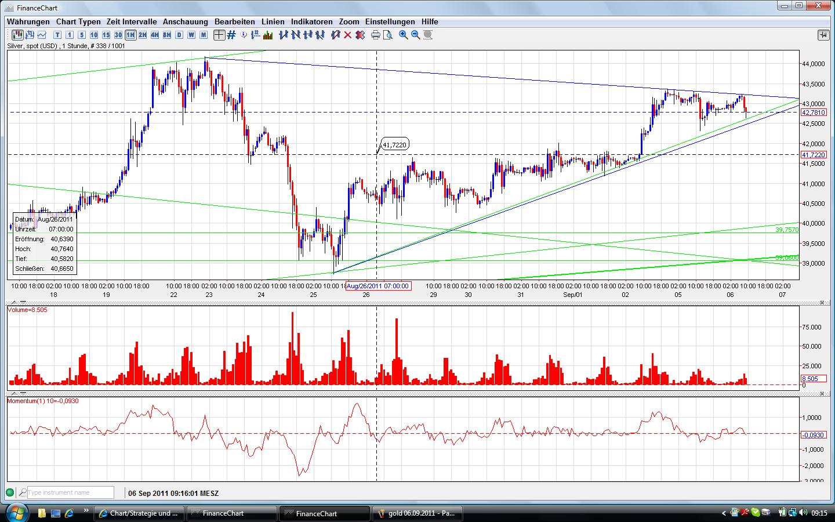The height and width of the screenshot is (522, 835).
Task: Select the 1 minute interval button
Action: (70, 35)
